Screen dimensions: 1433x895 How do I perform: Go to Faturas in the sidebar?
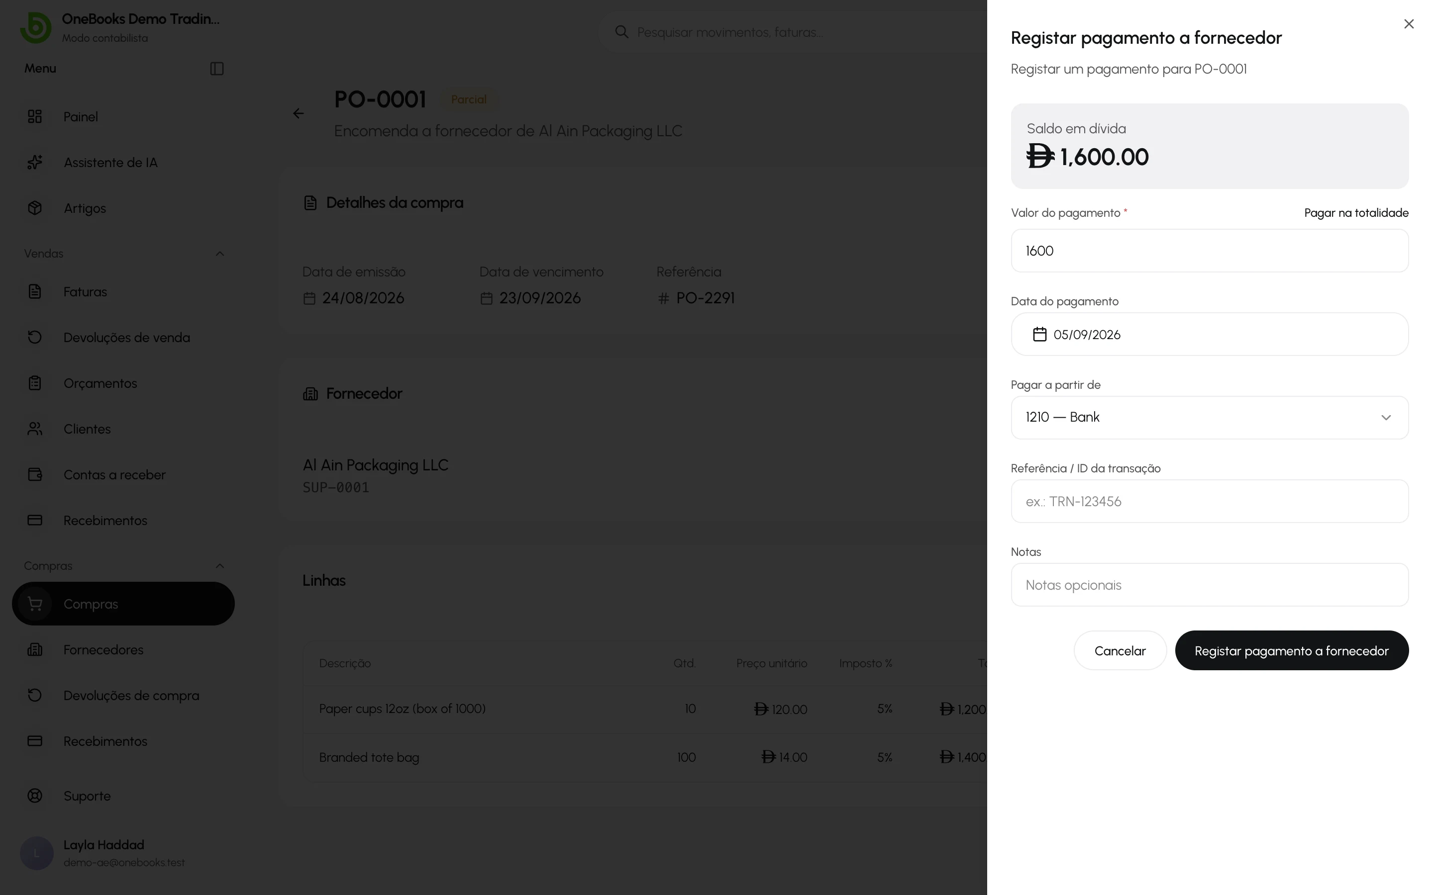(123, 291)
